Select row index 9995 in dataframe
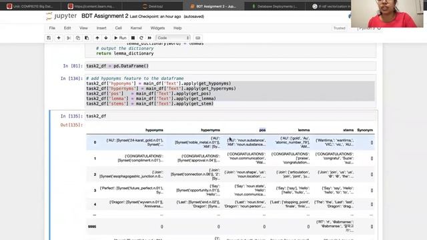 point(92,227)
